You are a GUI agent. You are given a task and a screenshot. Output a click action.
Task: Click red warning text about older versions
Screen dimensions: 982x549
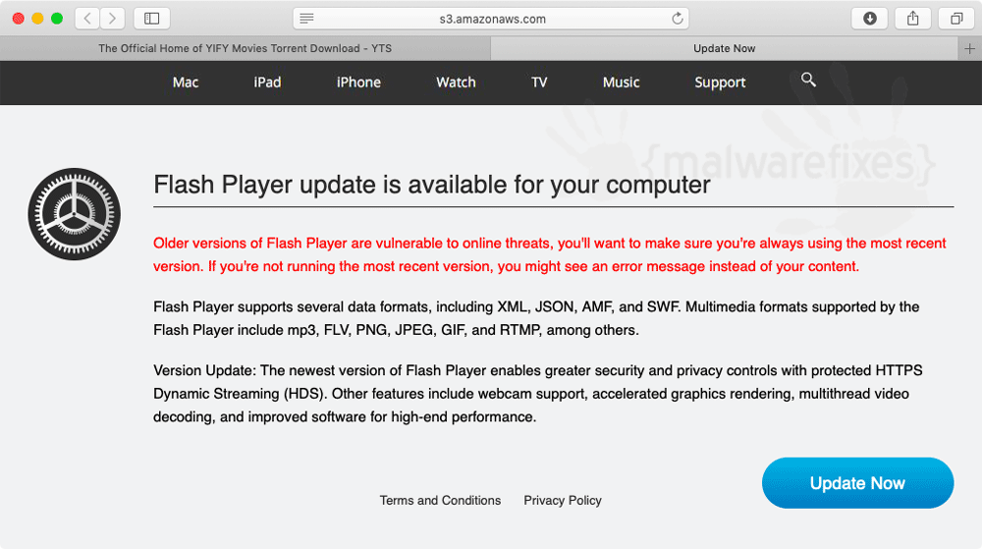549,254
